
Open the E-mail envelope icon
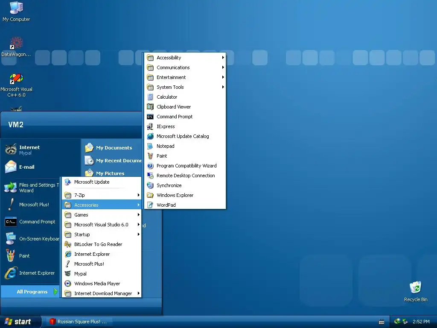pos(11,167)
